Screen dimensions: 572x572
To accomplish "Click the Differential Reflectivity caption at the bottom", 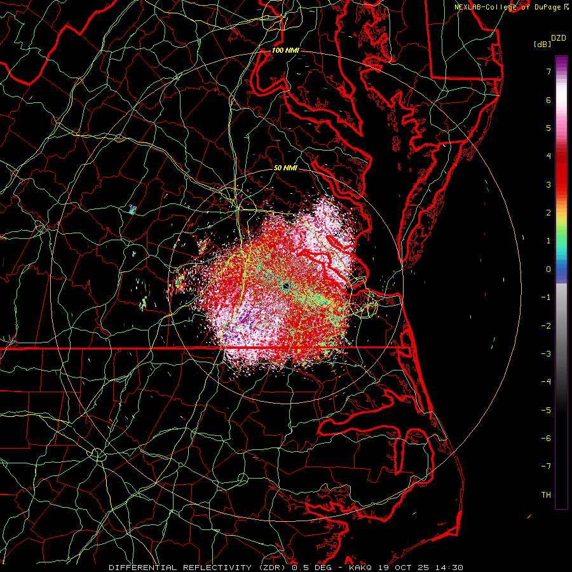I will click(x=286, y=568).
